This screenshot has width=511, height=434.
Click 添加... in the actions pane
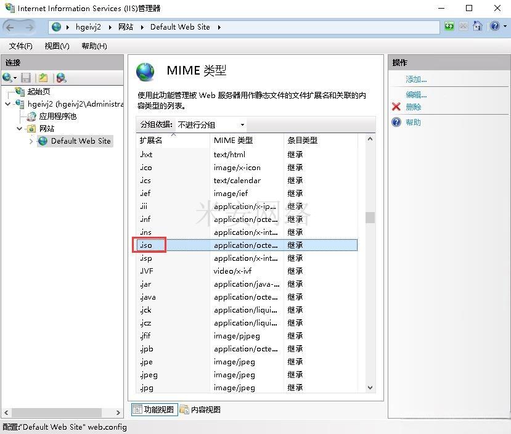416,79
